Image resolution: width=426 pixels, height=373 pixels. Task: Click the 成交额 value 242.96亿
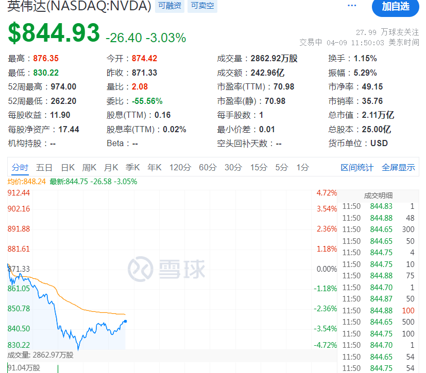tap(267, 73)
